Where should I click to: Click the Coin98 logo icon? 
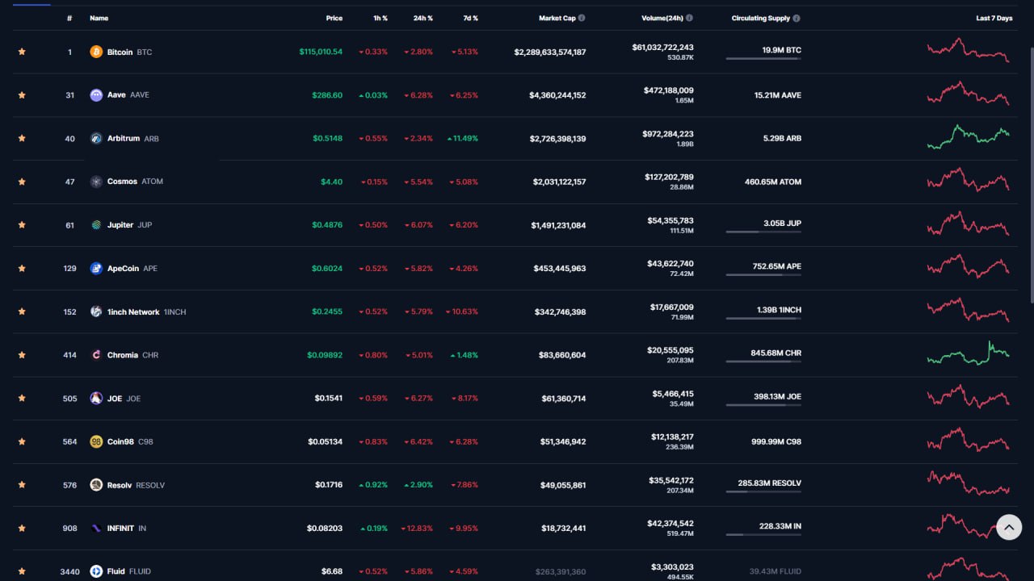(x=96, y=441)
